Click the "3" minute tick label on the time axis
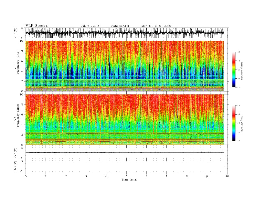Viewport: 256px width, 198px height. 86,176
